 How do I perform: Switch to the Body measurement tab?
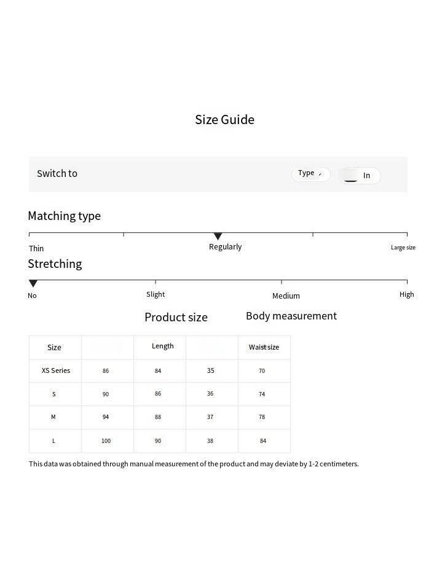291,316
